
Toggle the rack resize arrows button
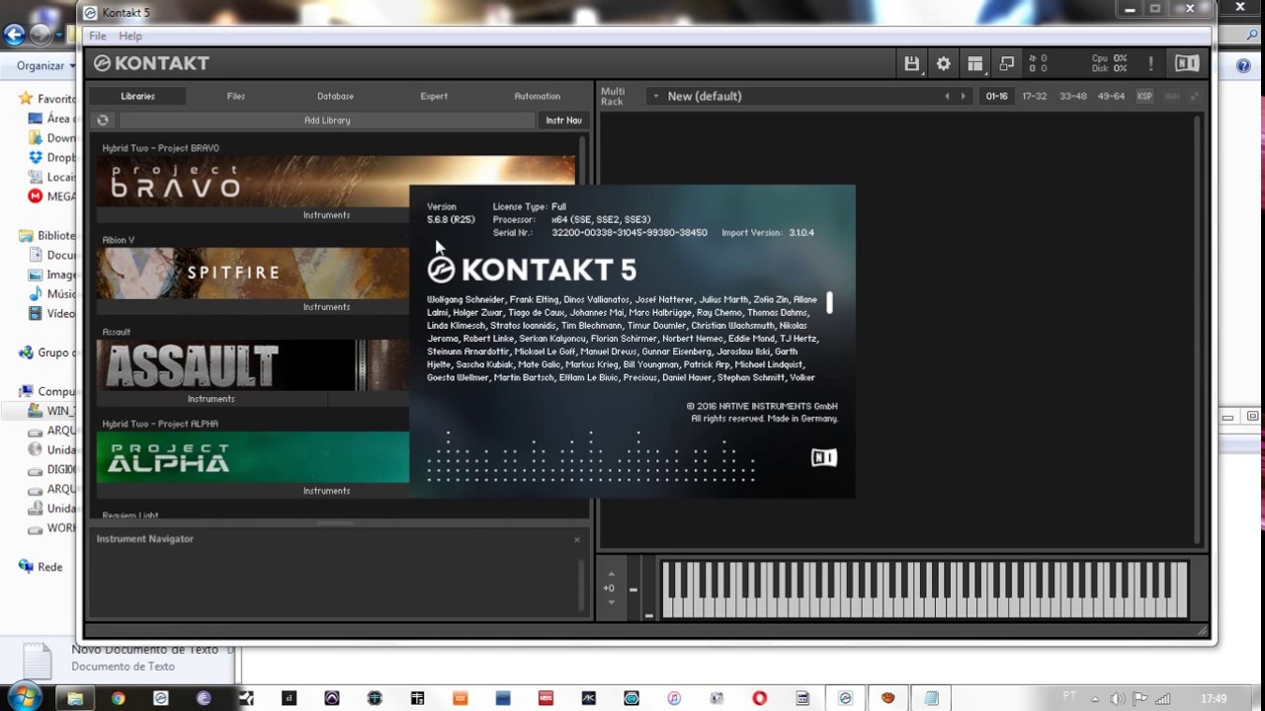pos(1194,96)
